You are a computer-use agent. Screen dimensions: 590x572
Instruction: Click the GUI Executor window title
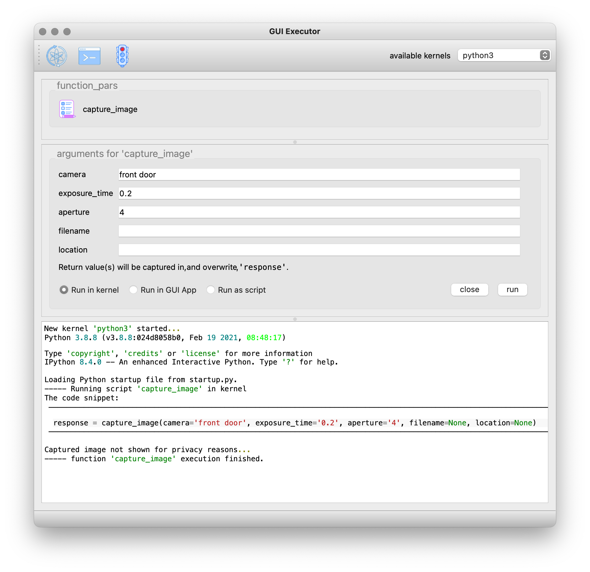click(x=295, y=31)
